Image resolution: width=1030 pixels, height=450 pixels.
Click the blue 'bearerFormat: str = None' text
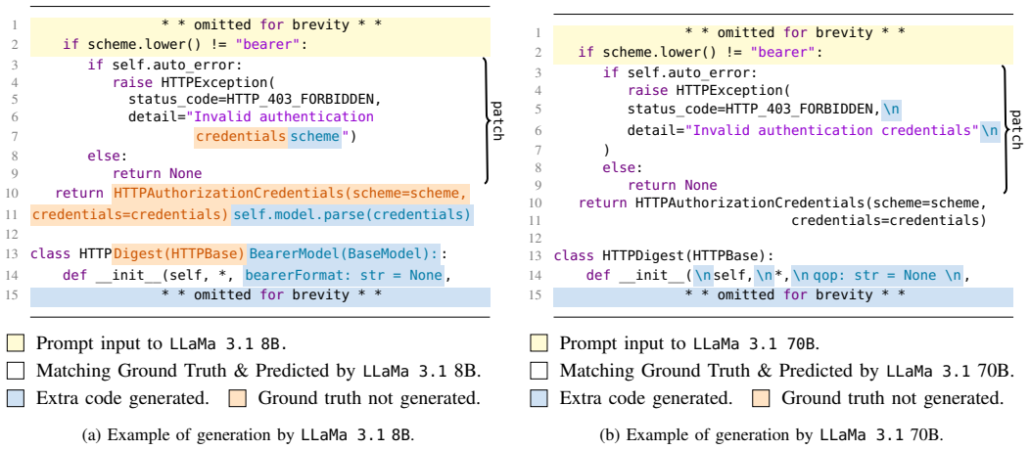[x=343, y=276]
